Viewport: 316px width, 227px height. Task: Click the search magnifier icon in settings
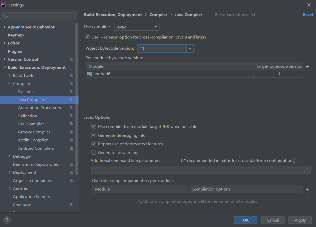[5, 17]
